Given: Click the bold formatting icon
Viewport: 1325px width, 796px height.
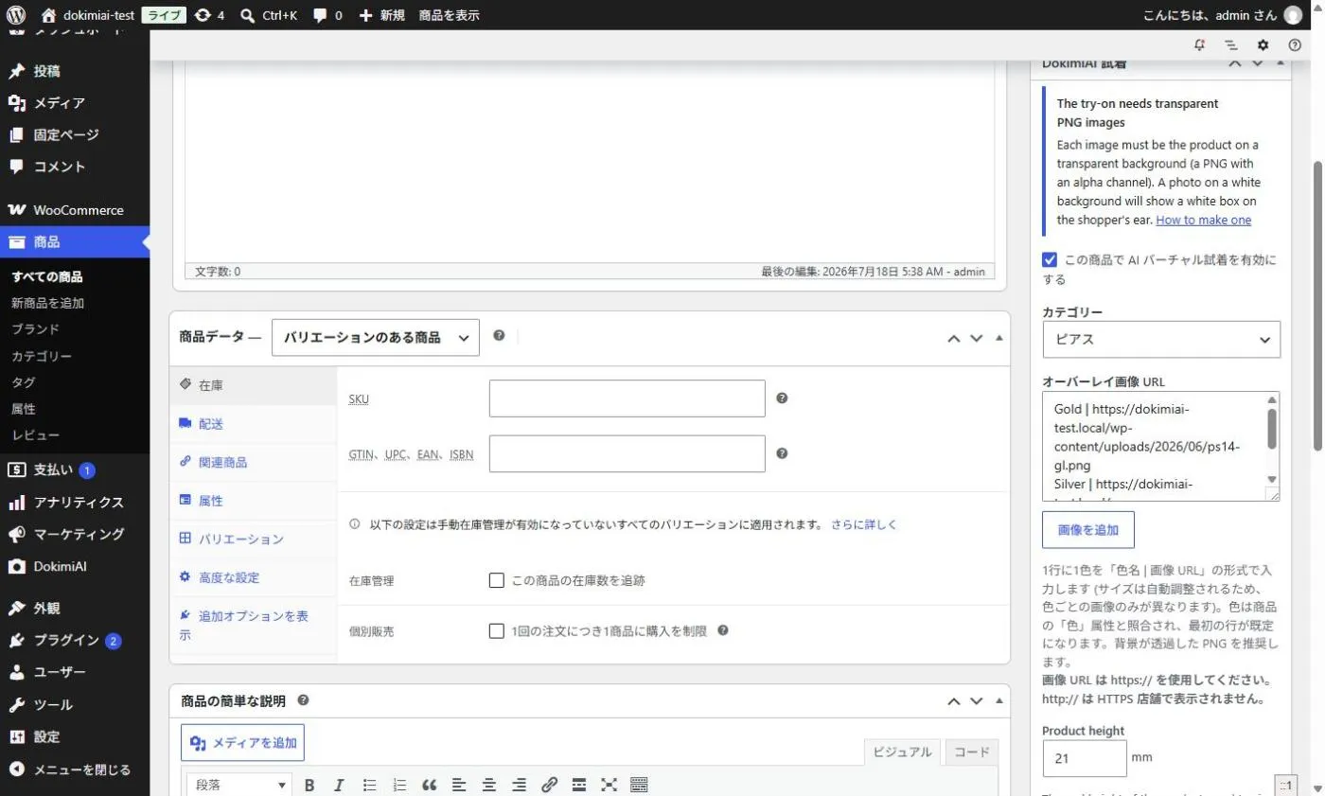Looking at the screenshot, I should [309, 785].
